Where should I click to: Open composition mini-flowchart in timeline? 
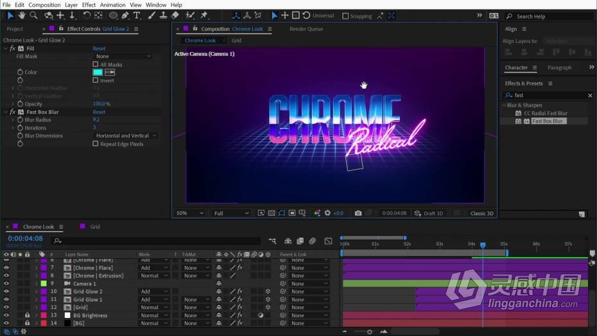pyautogui.click(x=272, y=241)
